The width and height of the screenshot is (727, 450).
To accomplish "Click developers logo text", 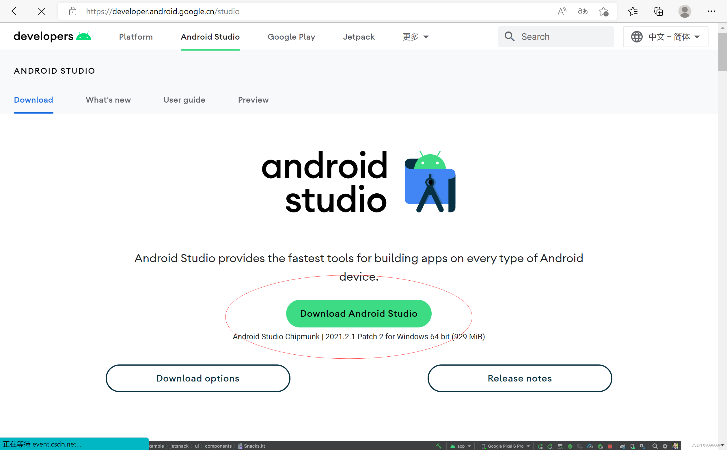I will pos(43,36).
